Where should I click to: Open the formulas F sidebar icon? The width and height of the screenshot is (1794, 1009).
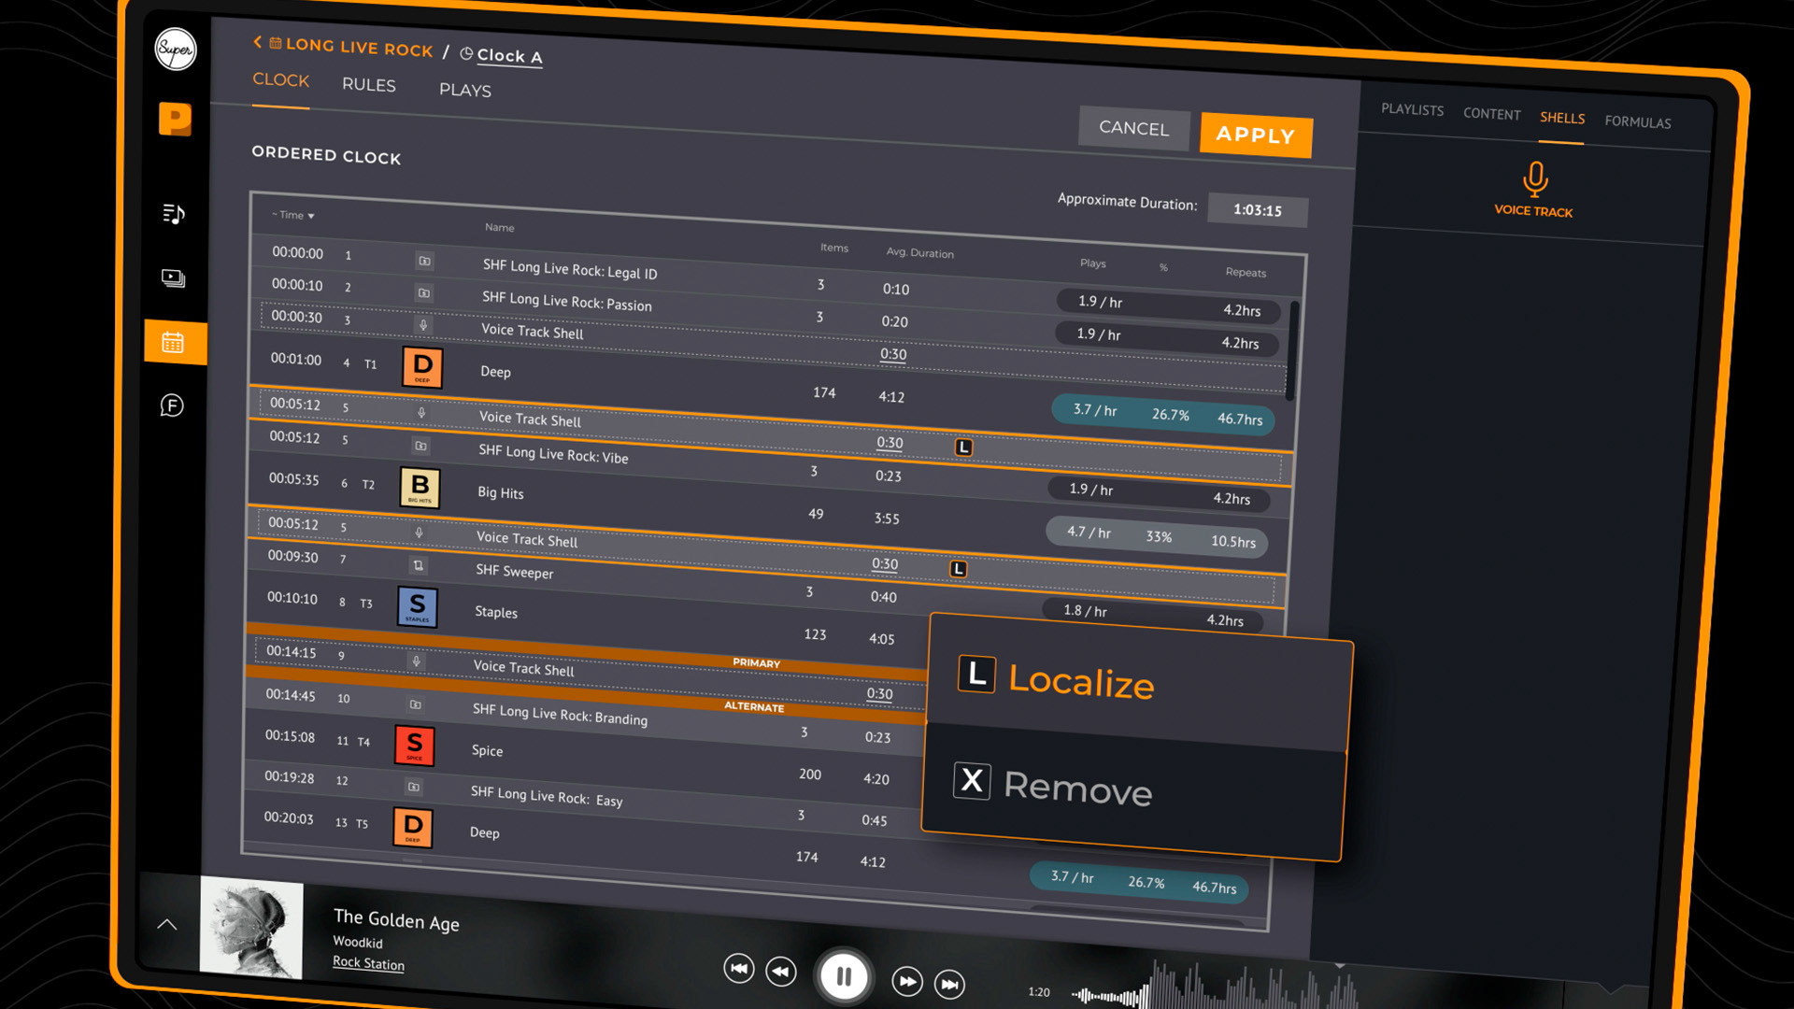tap(172, 405)
